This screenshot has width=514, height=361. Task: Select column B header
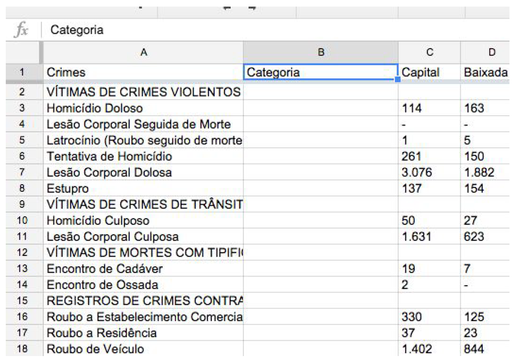pyautogui.click(x=321, y=52)
